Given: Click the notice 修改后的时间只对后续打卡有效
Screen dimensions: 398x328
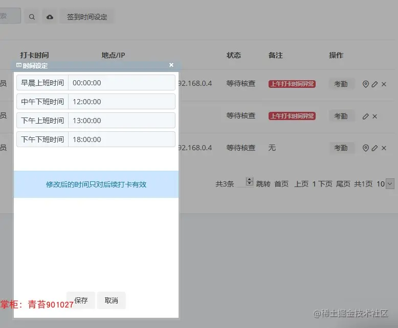Looking at the screenshot, I should 96,184.
